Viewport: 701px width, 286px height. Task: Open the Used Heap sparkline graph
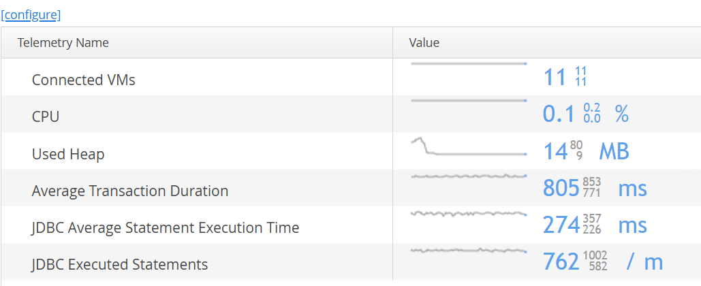(x=469, y=147)
